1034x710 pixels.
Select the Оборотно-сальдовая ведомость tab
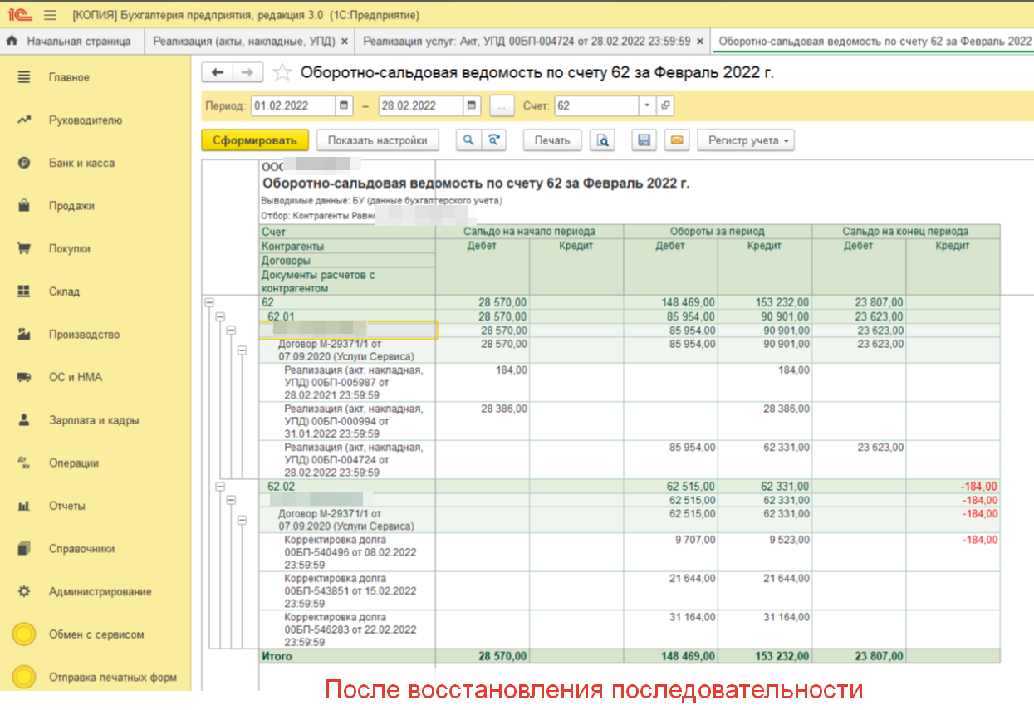[875, 41]
